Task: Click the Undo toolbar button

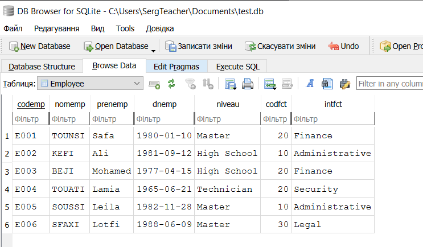Action: [x=344, y=46]
